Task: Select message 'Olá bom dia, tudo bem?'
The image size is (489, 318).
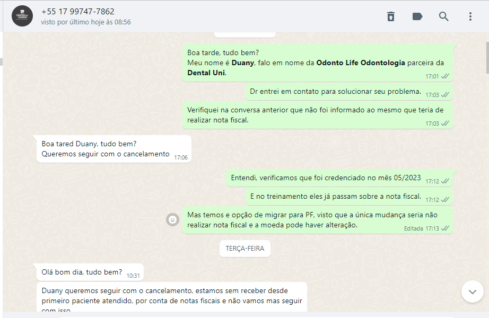Action: coord(90,272)
